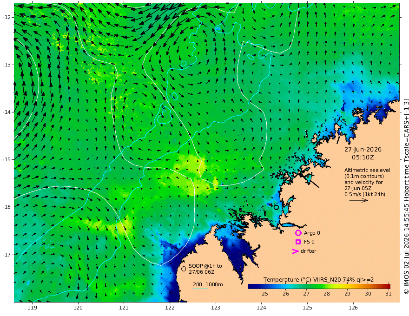Click the '0.5m/s (1kt 24h)' label
The height and width of the screenshot is (316, 409).
coord(365,194)
